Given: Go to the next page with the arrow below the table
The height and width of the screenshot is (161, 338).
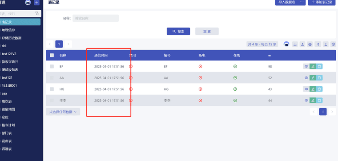Looking at the screenshot, I should point(332,112).
